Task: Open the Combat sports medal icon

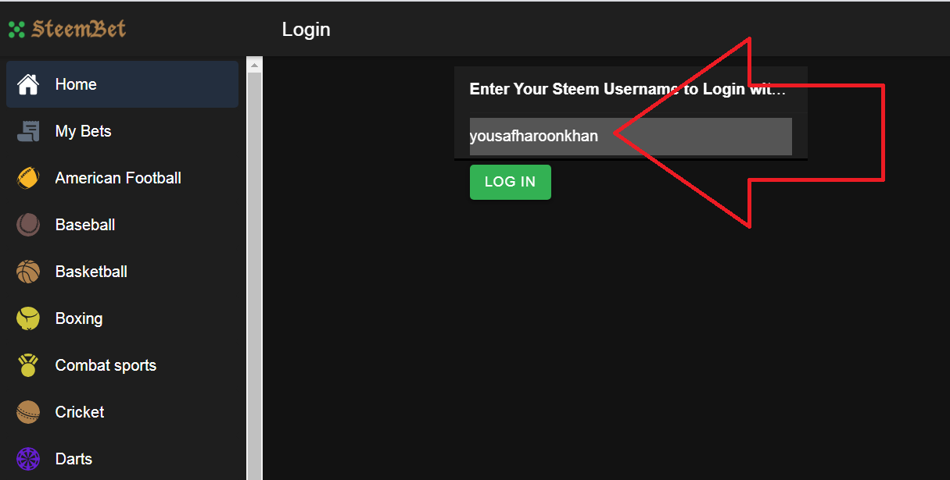Action: click(x=28, y=365)
